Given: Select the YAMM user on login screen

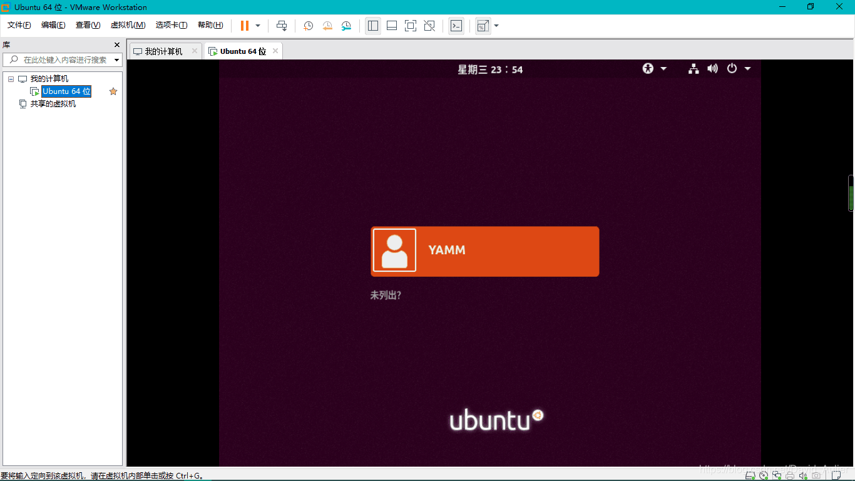Looking at the screenshot, I should 485,251.
